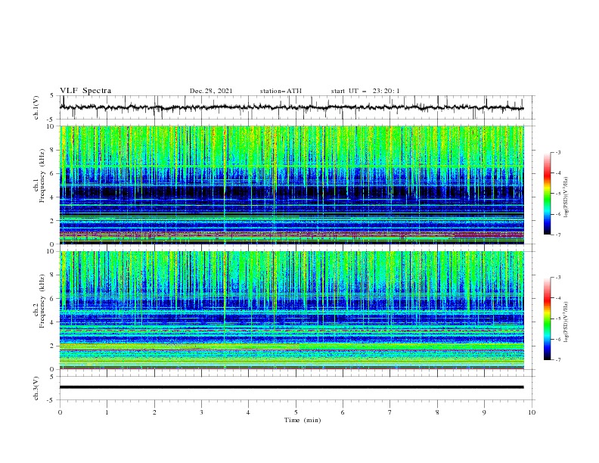
Task: Click the ch.1 log(PSD) color bar
Action: pyautogui.click(x=547, y=194)
